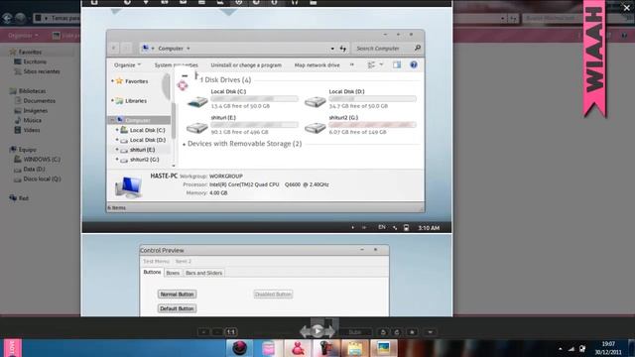Open Test Menu in Control Preview
Image resolution: width=635 pixels, height=357 pixels.
coord(156,262)
